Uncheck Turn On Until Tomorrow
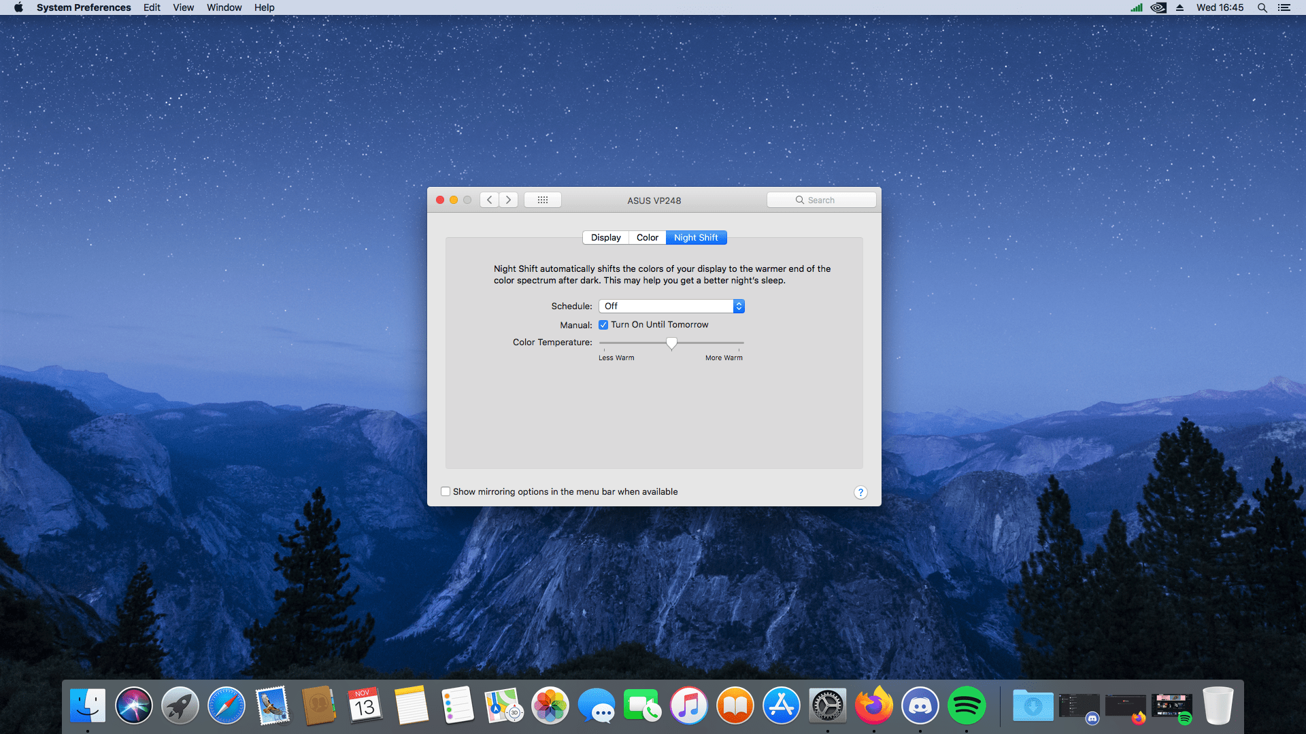This screenshot has width=1306, height=734. 603,325
